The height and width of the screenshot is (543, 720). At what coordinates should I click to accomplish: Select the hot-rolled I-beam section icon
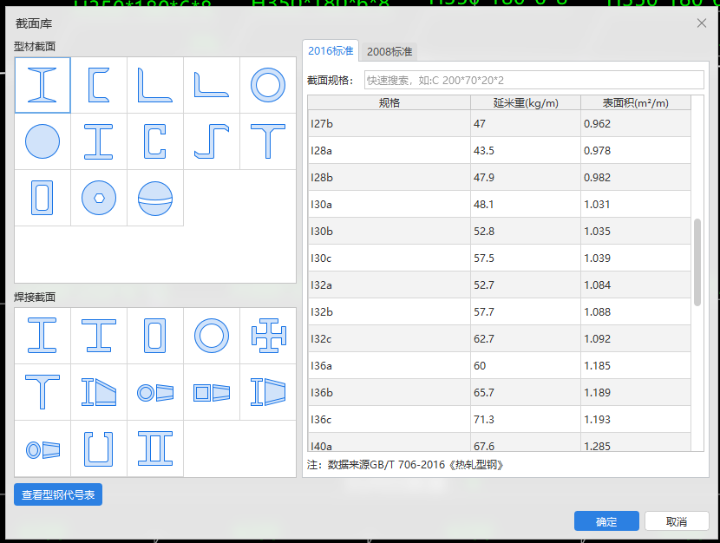click(43, 85)
